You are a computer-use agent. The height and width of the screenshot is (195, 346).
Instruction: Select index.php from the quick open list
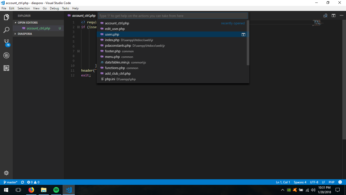(112, 40)
